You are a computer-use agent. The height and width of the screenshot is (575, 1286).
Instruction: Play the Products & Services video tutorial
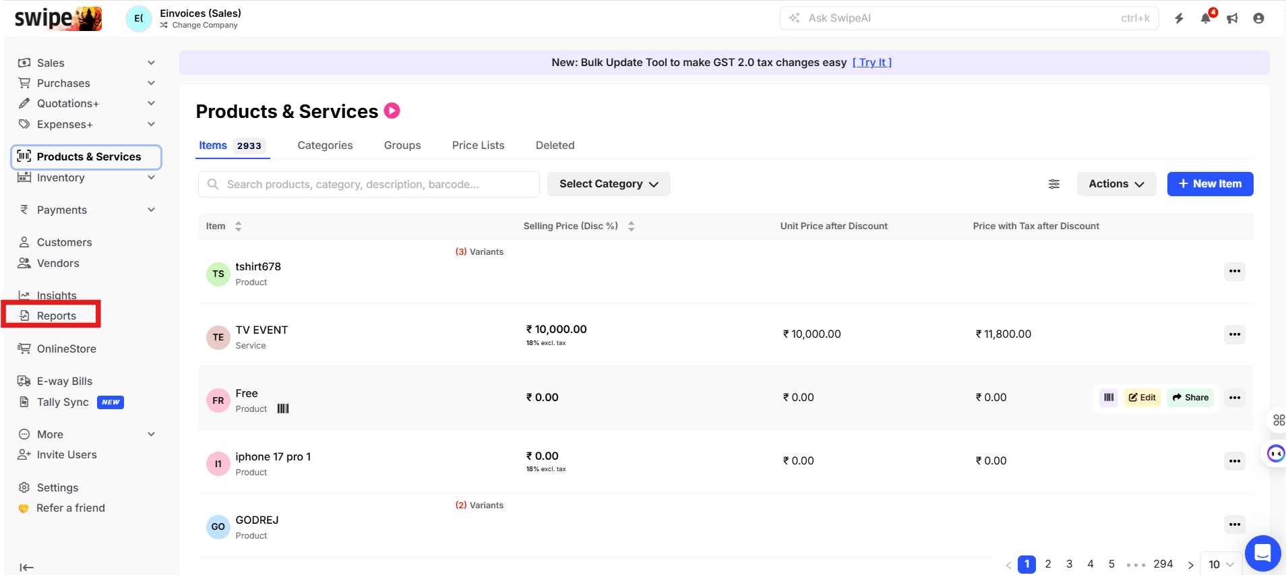(x=392, y=111)
